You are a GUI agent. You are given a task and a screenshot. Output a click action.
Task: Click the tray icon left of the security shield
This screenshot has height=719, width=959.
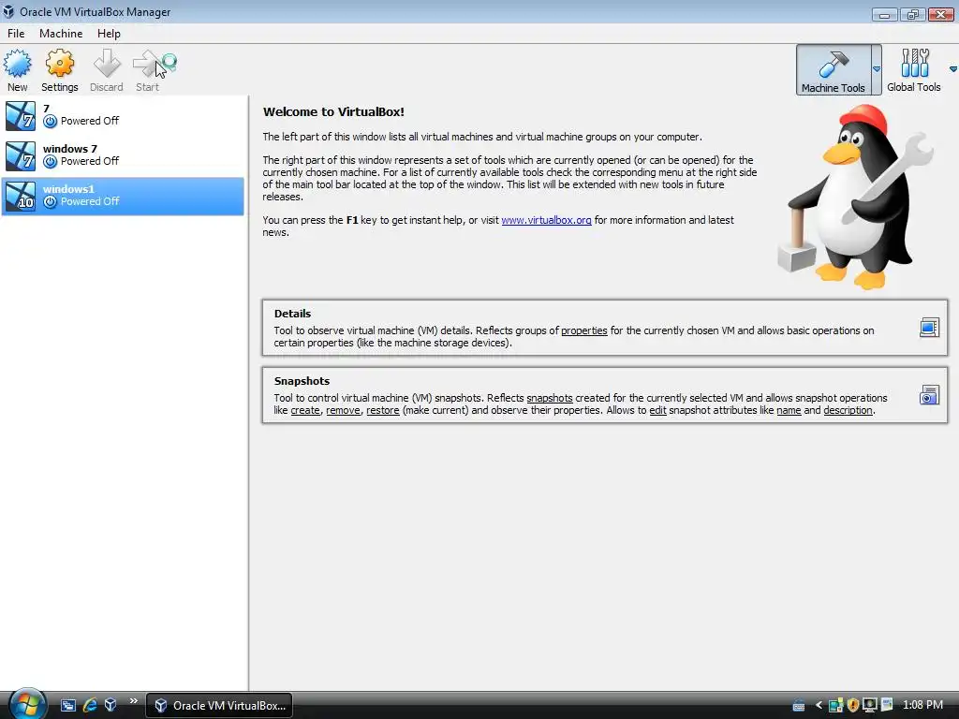click(x=835, y=706)
